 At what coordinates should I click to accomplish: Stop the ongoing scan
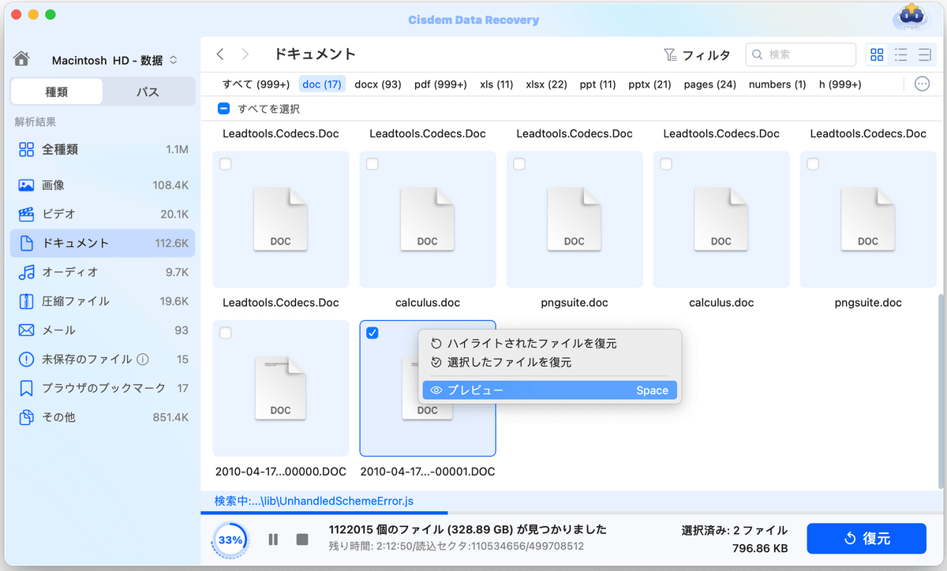tap(301, 539)
